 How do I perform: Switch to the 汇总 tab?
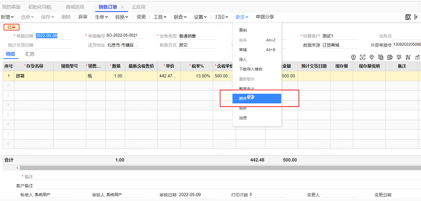point(30,54)
